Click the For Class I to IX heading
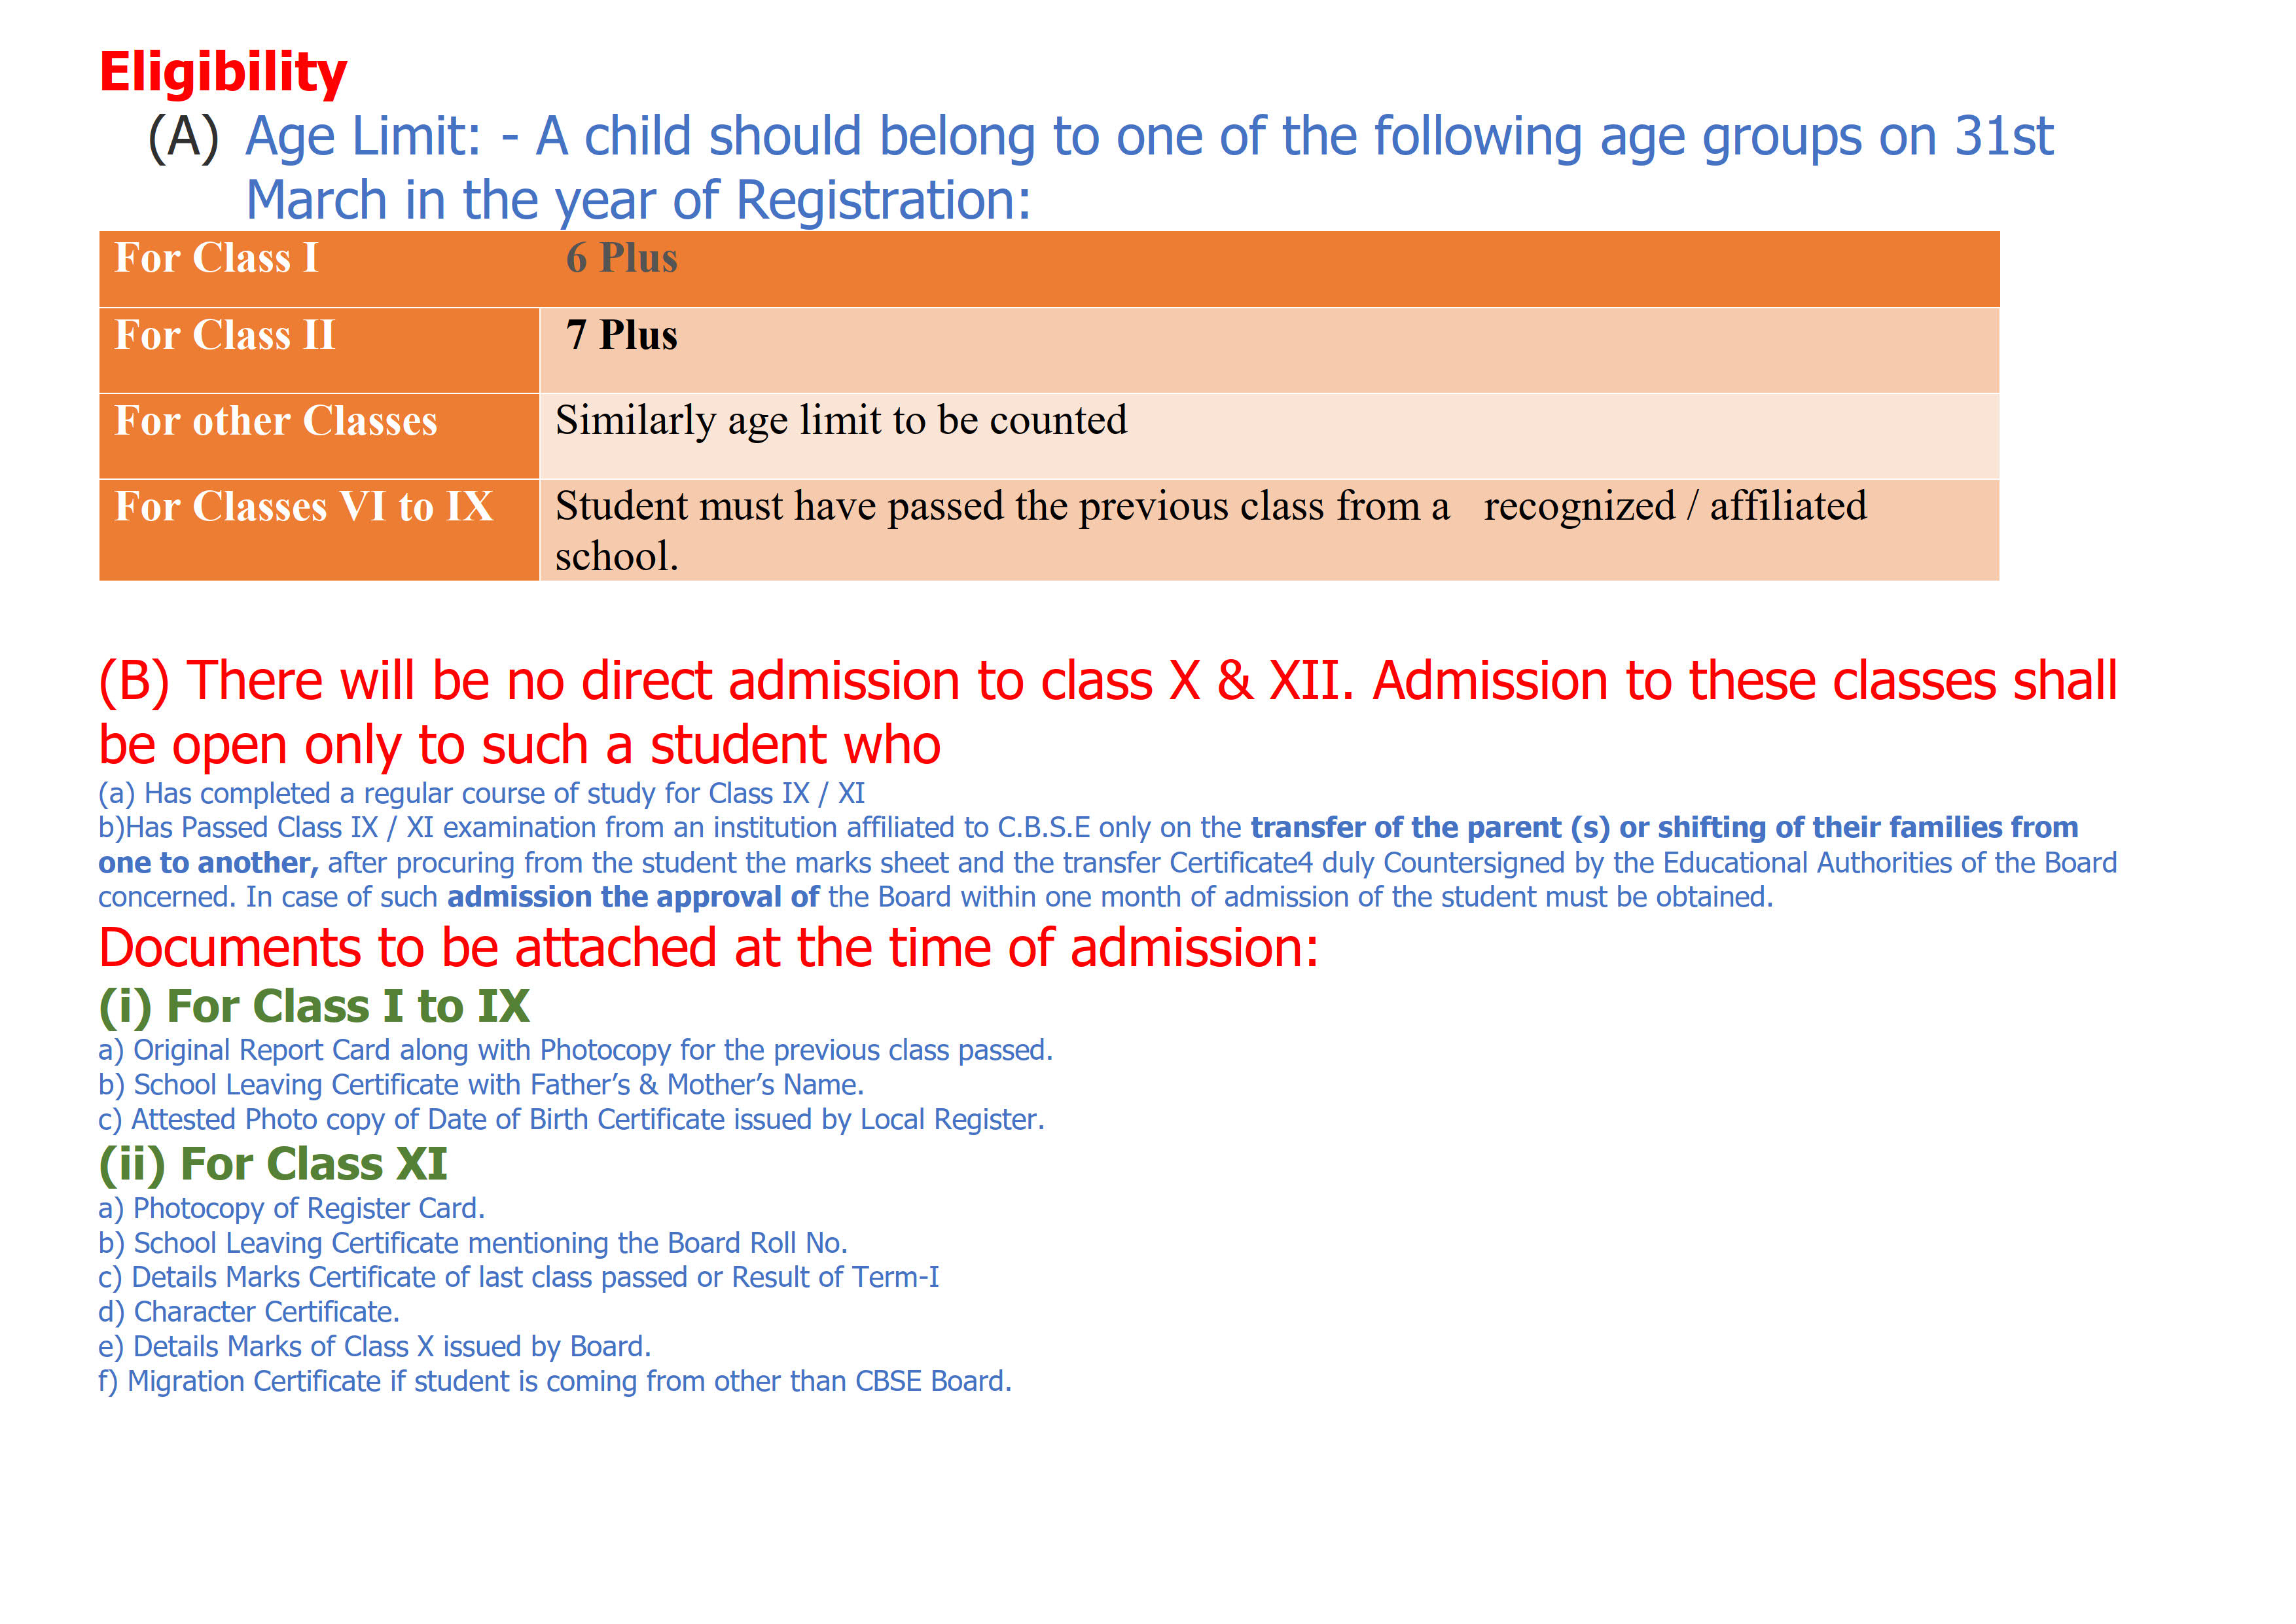 pos(314,1006)
